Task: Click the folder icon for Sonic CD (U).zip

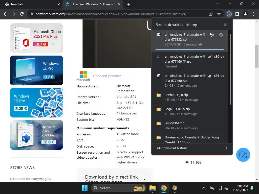Action: pyautogui.click(x=159, y=95)
